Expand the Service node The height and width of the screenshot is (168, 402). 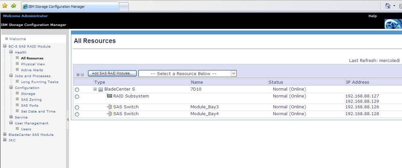pos(11,117)
